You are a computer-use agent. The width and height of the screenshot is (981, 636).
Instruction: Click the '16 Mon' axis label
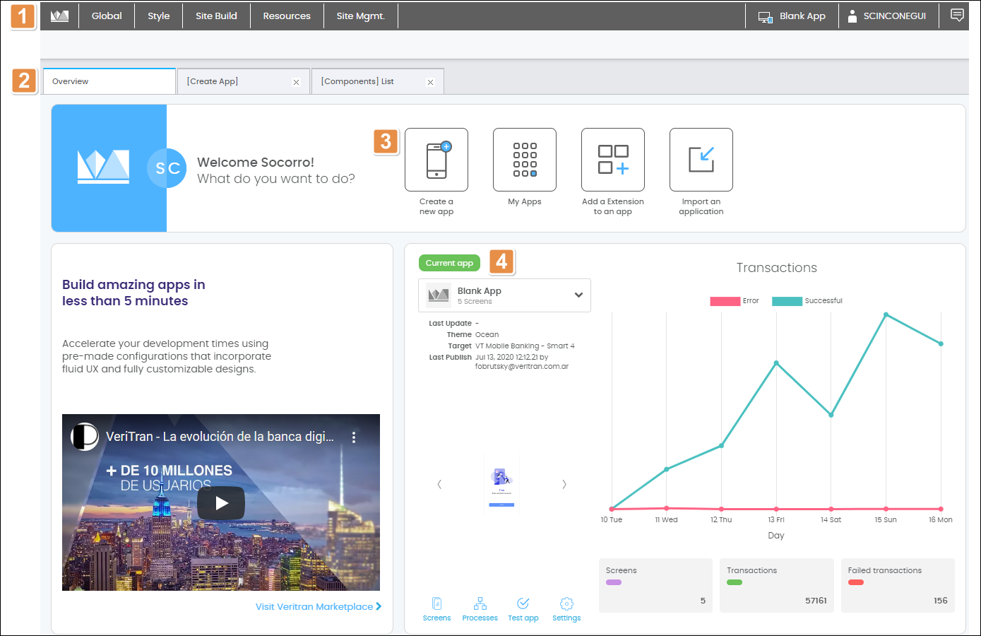[x=940, y=519]
